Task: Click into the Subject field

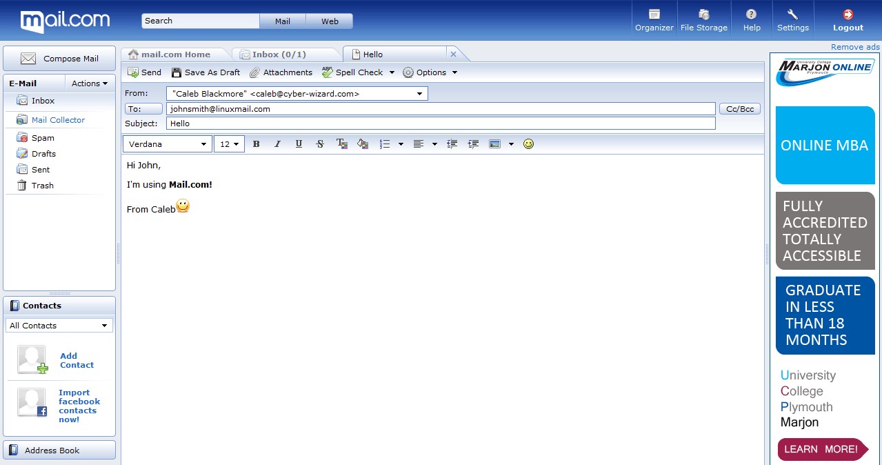Action: pyautogui.click(x=440, y=123)
